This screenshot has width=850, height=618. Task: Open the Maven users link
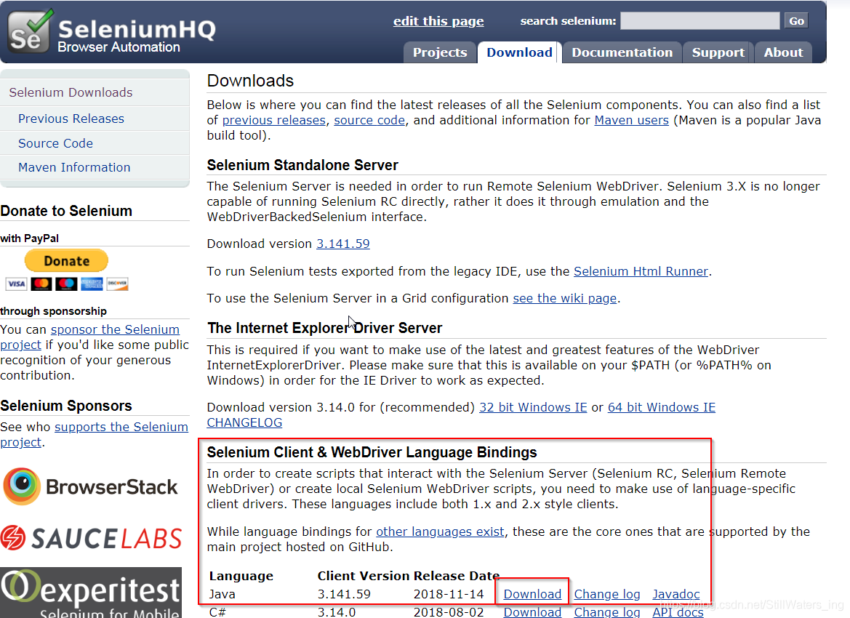click(x=632, y=121)
